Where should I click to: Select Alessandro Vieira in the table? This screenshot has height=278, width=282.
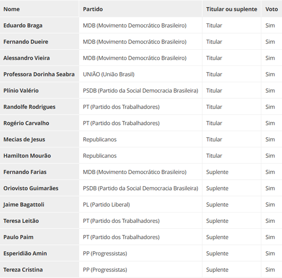26,58
